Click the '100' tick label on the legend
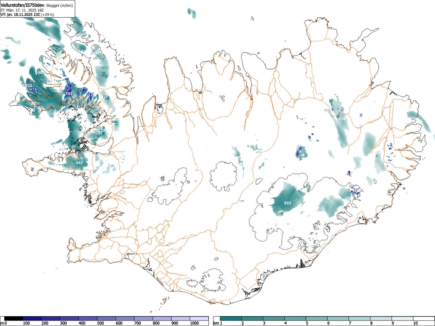The height and width of the screenshot is (326, 435). click(27, 323)
